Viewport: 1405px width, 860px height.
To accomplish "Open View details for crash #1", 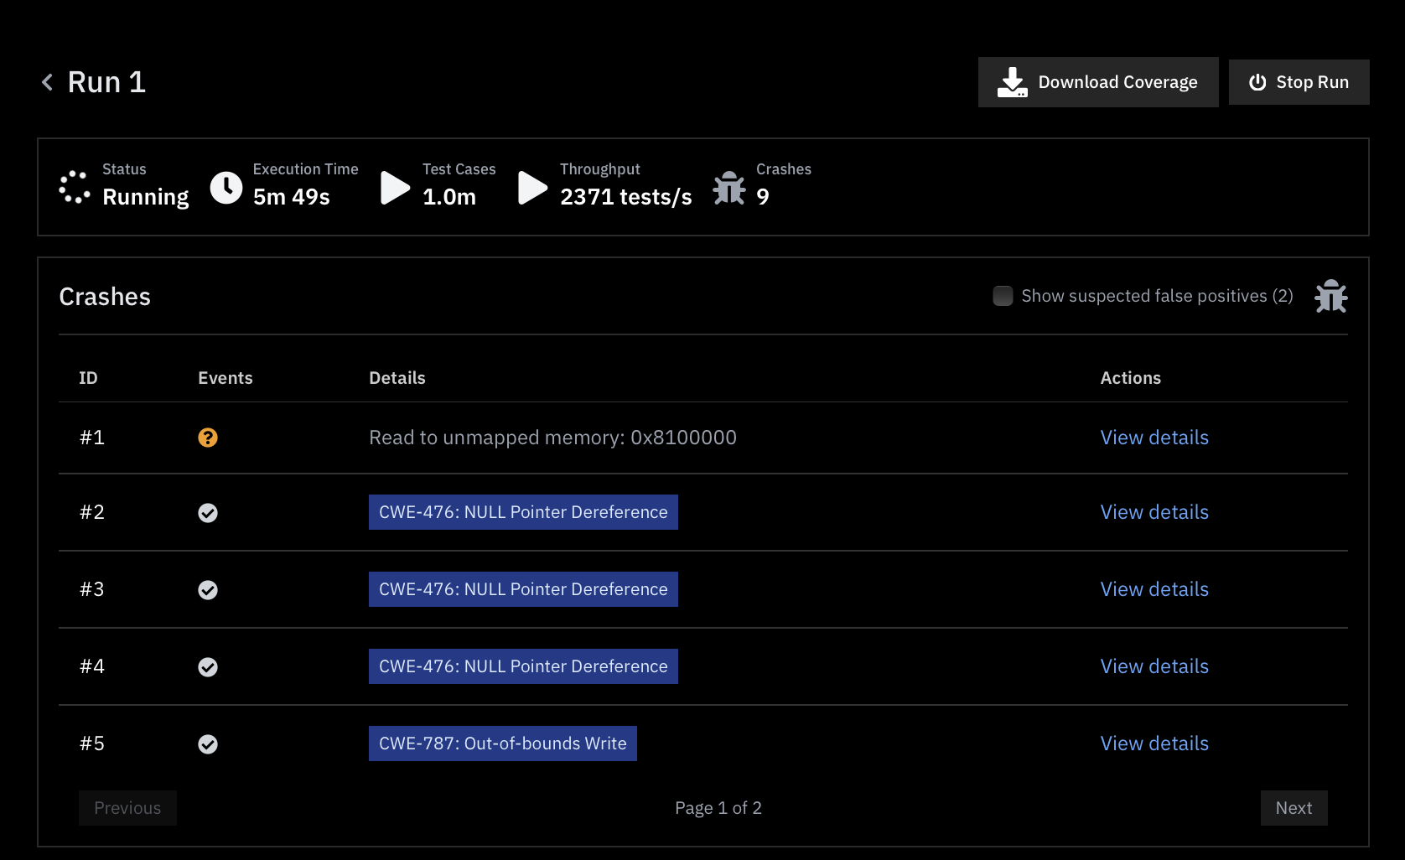I will point(1154,438).
